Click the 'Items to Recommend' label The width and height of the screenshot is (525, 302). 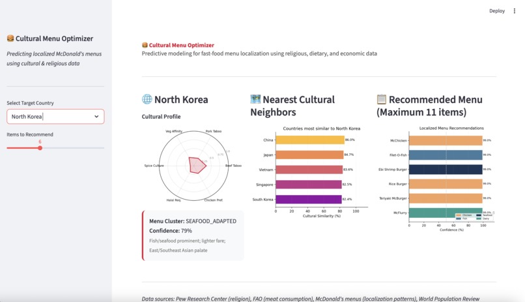pyautogui.click(x=30, y=134)
